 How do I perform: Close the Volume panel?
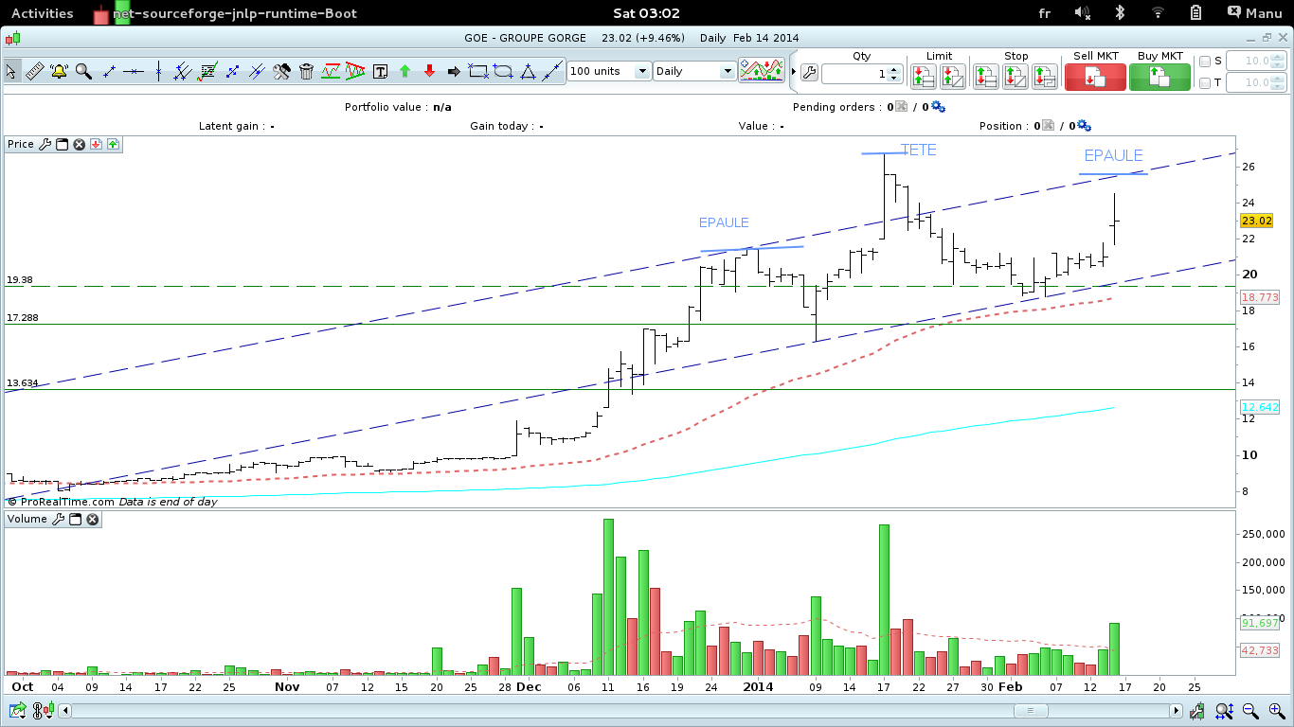point(93,519)
